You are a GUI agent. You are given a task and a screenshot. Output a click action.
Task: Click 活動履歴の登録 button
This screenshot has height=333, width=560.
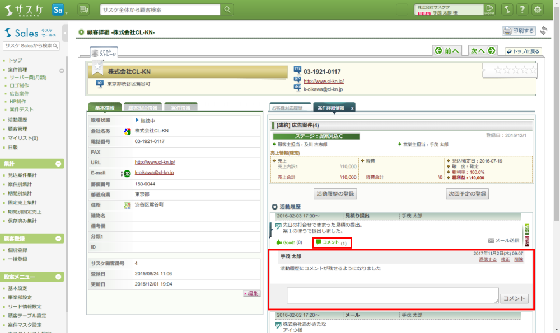click(335, 194)
